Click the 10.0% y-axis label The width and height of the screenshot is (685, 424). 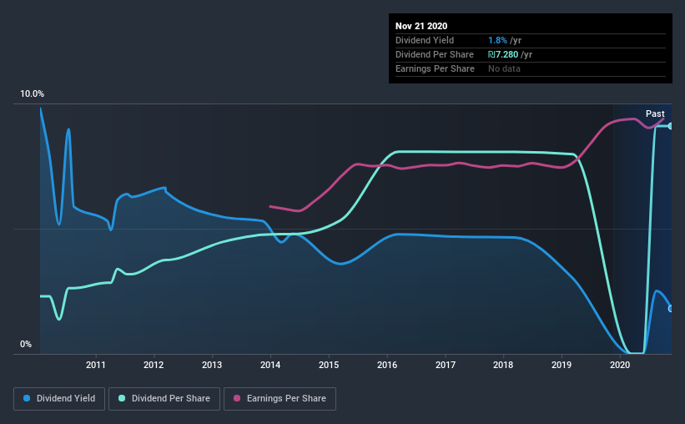pyautogui.click(x=32, y=94)
